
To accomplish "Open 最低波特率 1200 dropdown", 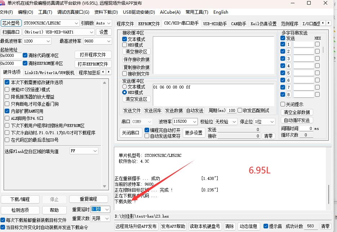I will tap(37, 41).
